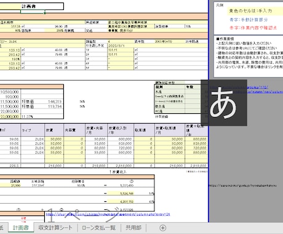Select the green-bordered active cell below the title
Viewport: 283px width, 234px height.
click(33, 12)
